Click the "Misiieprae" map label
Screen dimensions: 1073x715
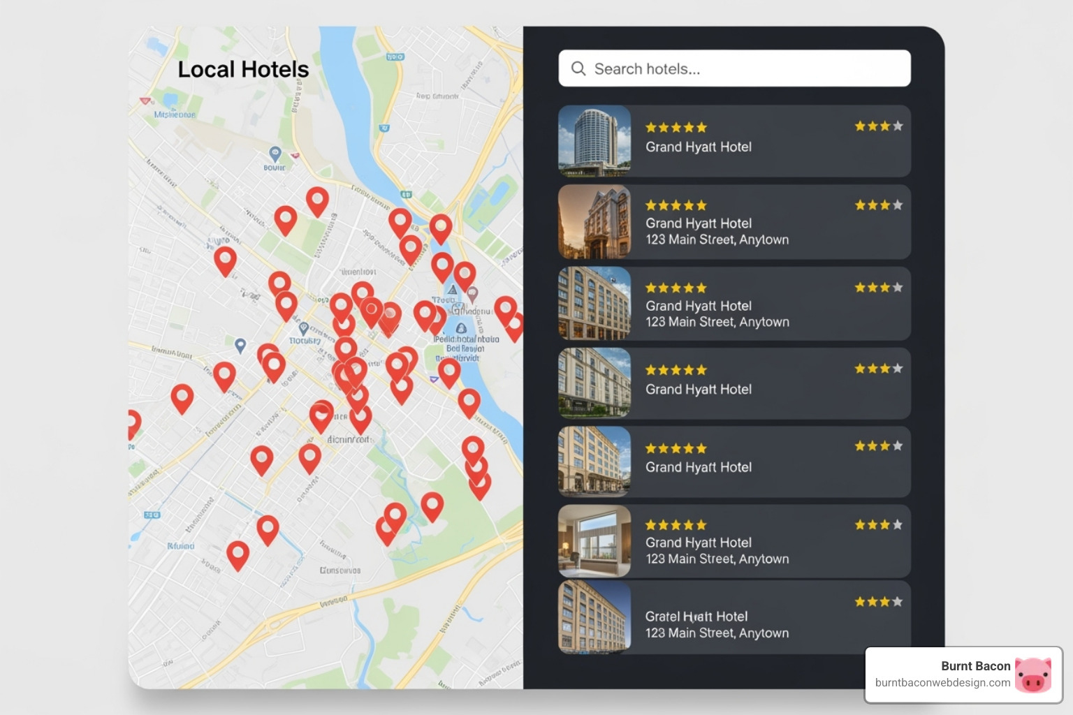(175, 115)
